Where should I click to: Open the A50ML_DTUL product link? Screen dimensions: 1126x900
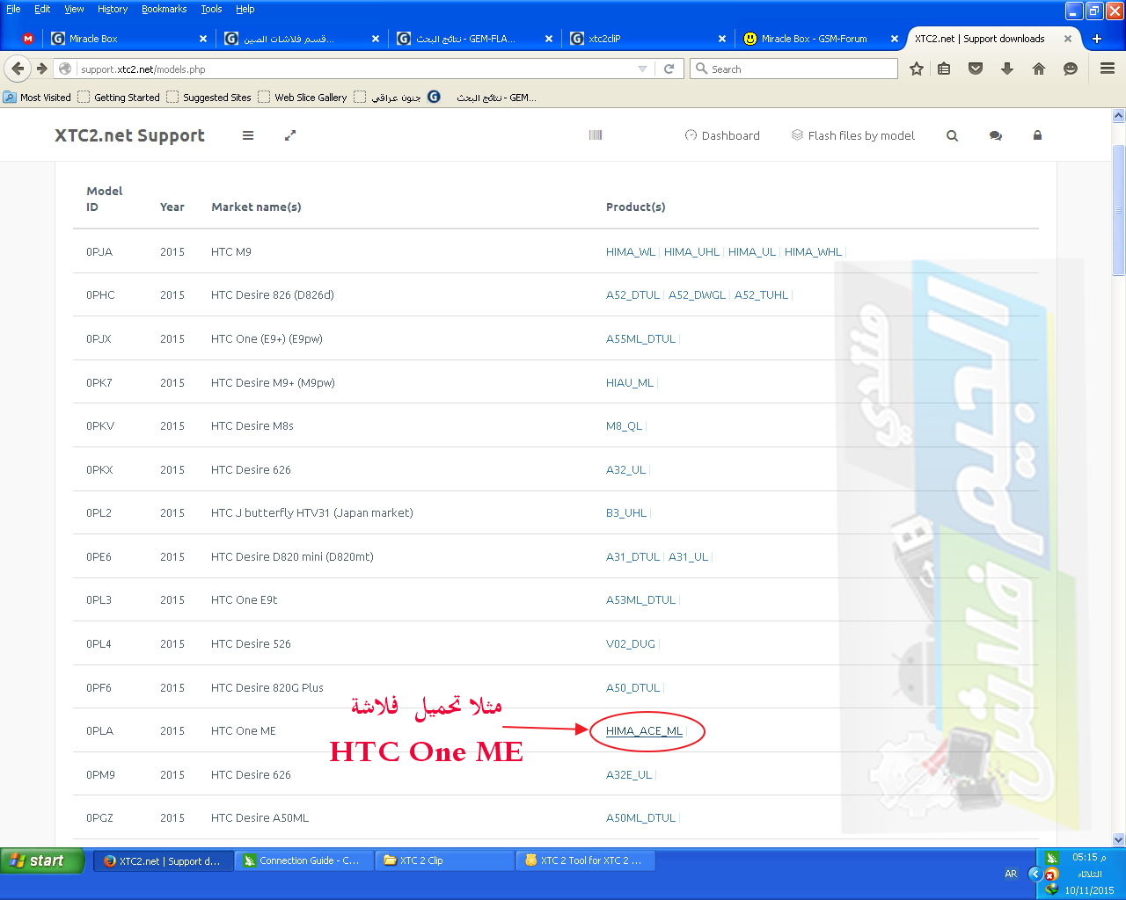point(640,818)
